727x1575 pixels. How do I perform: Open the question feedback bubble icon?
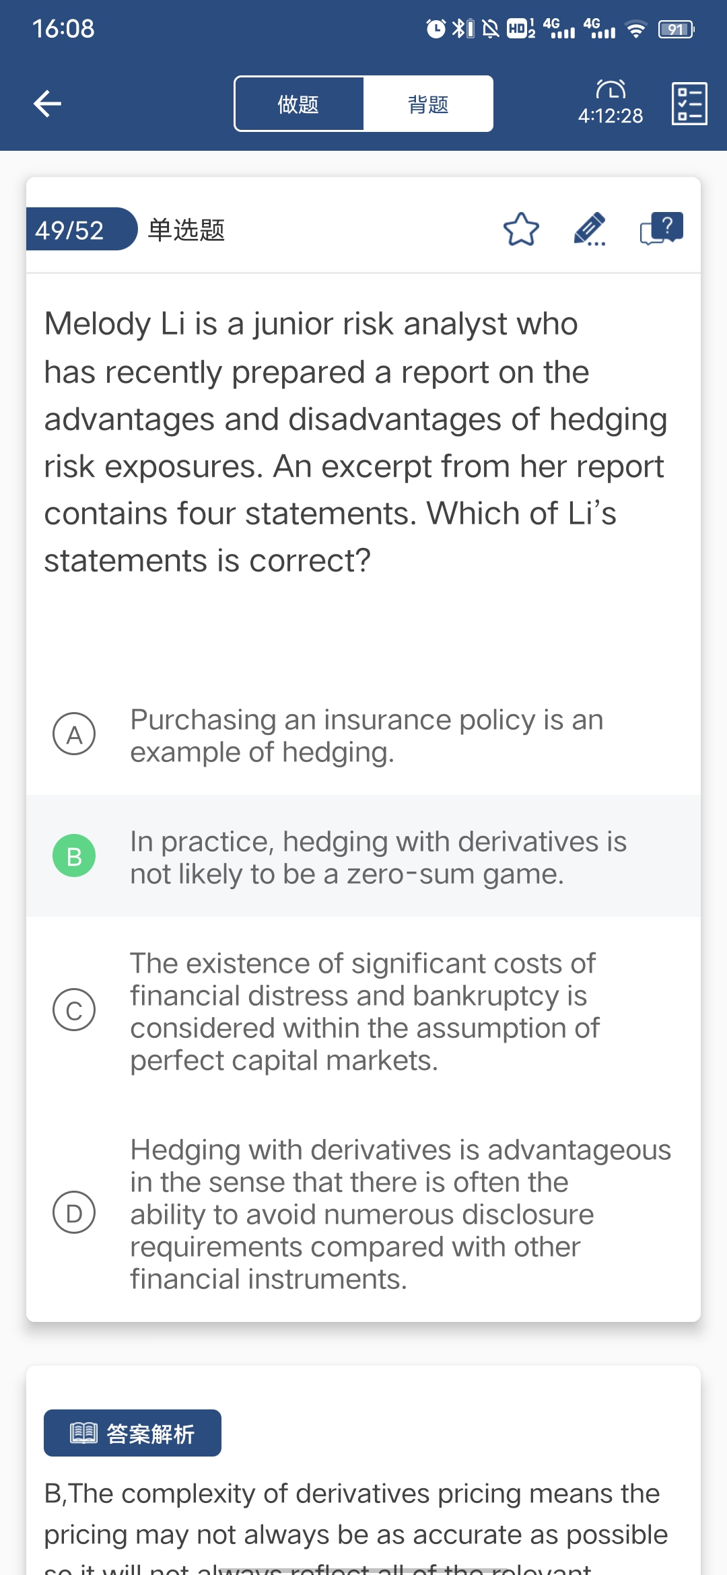(x=661, y=230)
